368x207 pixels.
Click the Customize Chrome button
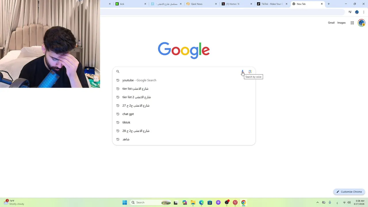coord(349,192)
